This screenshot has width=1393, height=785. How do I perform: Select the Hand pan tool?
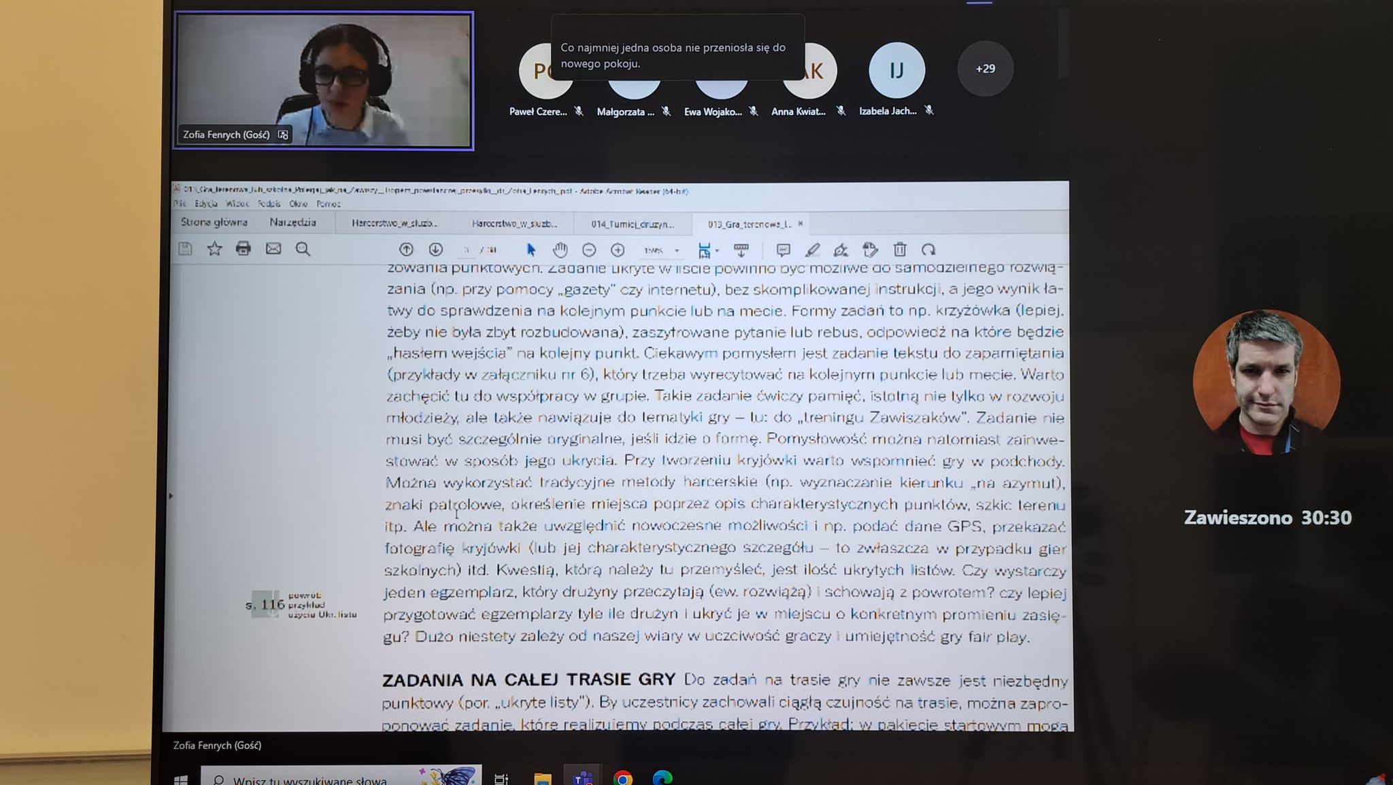click(x=560, y=250)
